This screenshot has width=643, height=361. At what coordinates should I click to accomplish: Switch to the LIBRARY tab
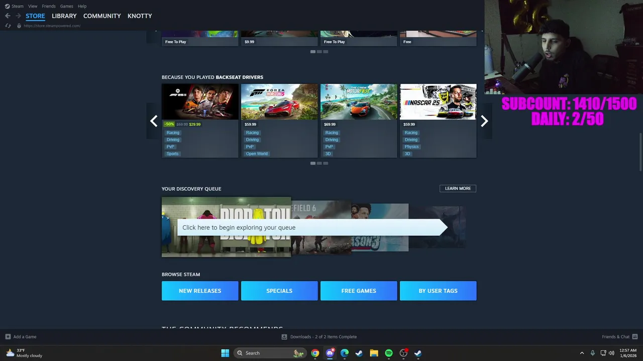coord(64,16)
